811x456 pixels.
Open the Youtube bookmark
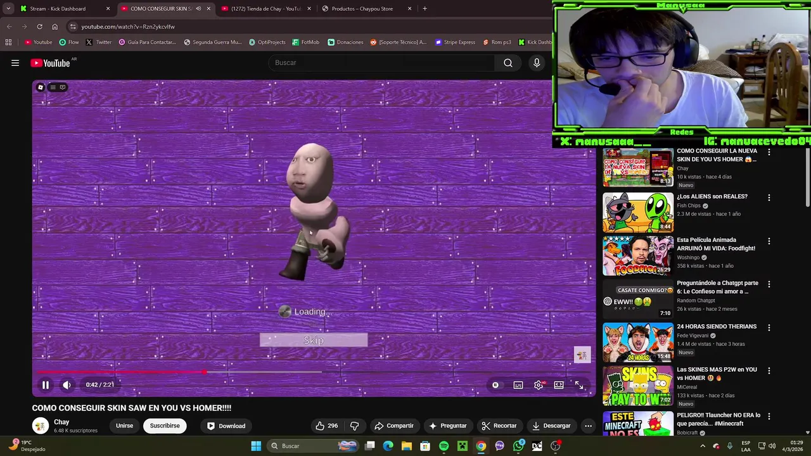39,42
